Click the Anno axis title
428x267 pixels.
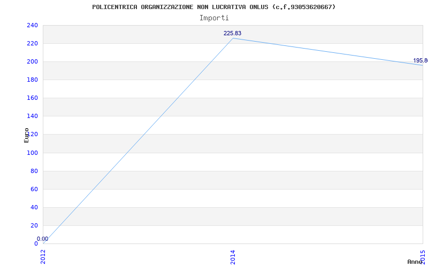415,262
